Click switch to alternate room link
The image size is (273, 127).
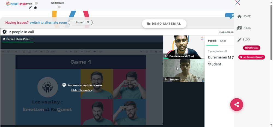pyautogui.click(x=48, y=22)
